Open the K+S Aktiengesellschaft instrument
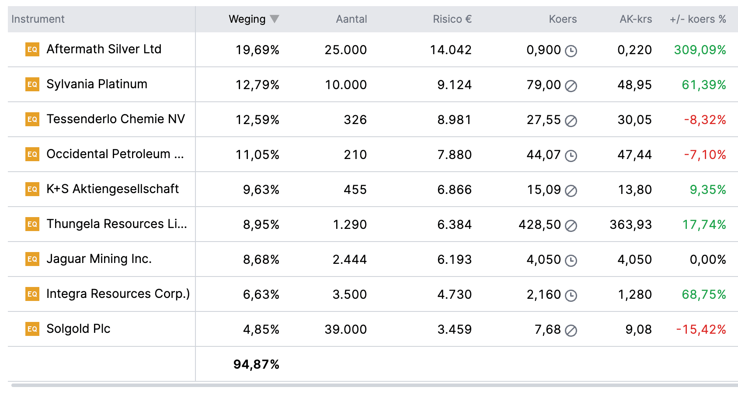 (x=113, y=189)
